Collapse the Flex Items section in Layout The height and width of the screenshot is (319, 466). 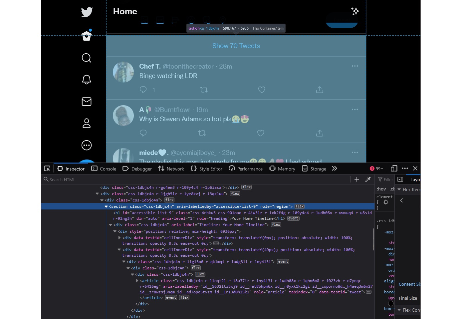click(399, 189)
